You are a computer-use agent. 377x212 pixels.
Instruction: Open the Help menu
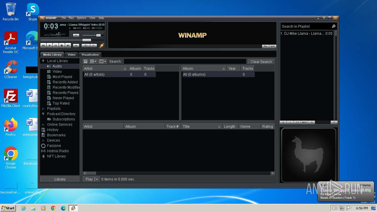[x=101, y=18]
